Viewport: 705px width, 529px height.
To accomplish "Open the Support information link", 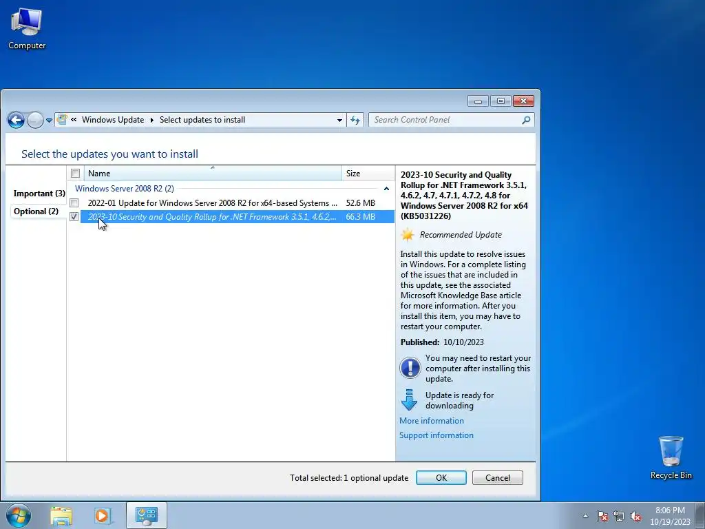I will [x=436, y=435].
